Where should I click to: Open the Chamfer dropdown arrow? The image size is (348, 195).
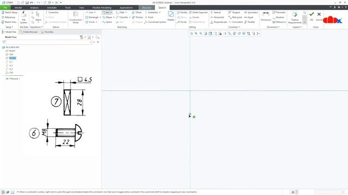click(x=129, y=17)
